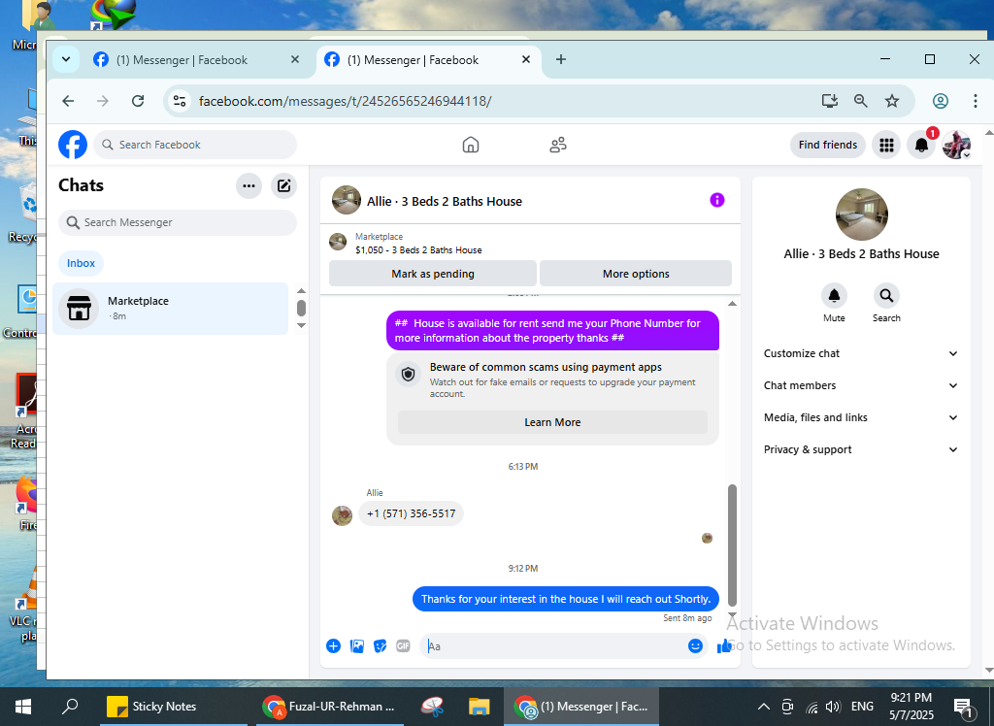Click the Search Messenger field
Screen dimensions: 994x726
coord(178,222)
